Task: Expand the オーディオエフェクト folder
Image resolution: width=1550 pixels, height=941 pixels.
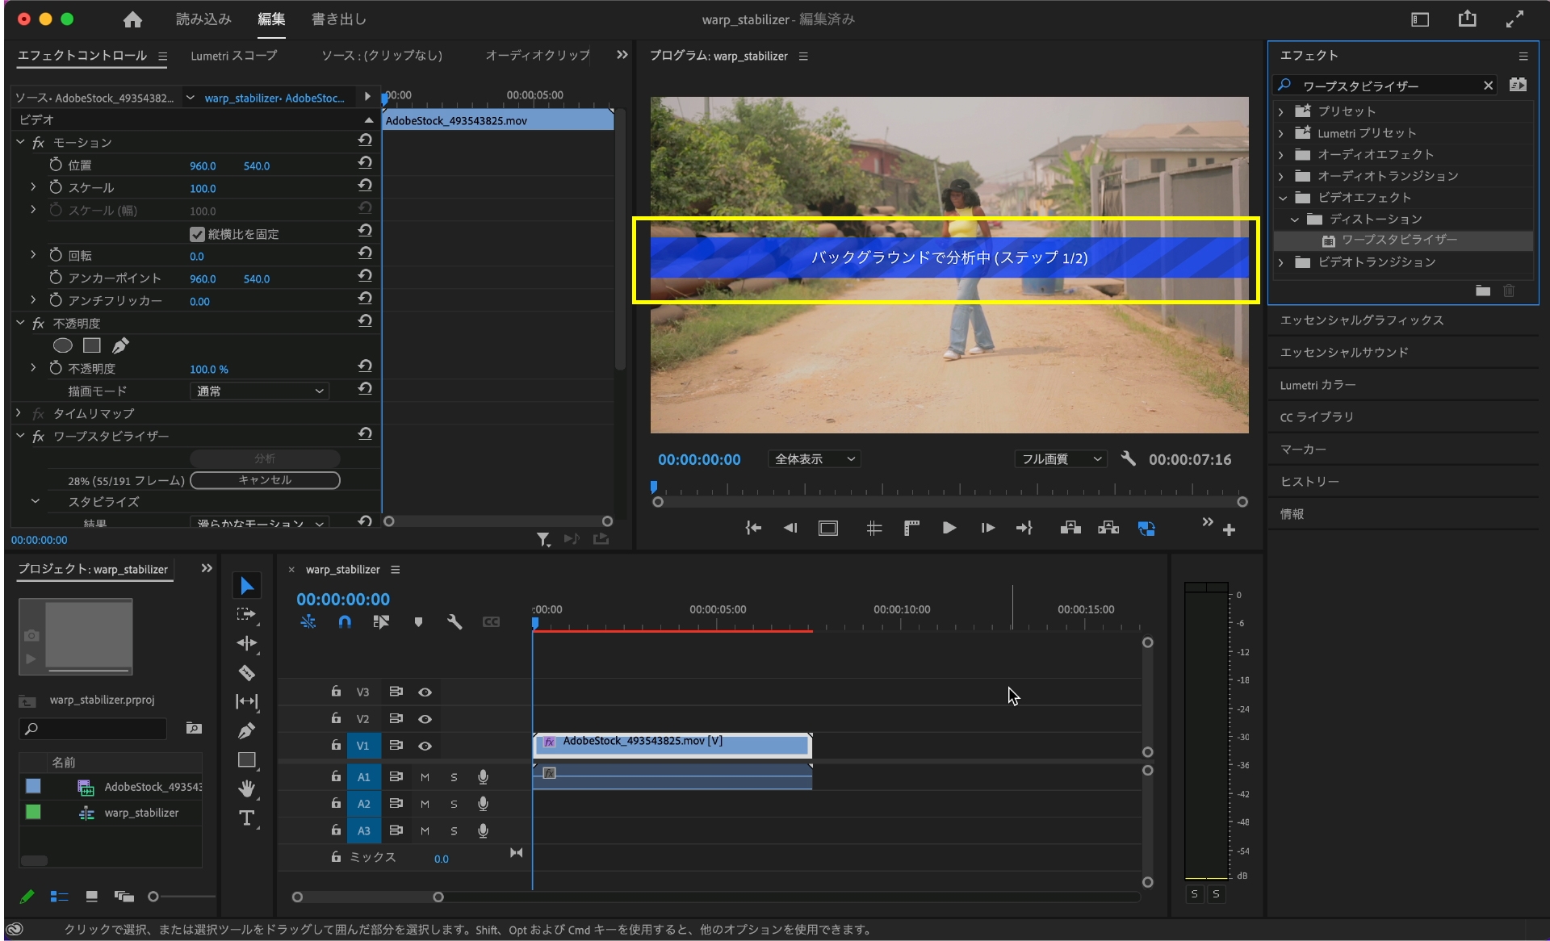Action: (1281, 154)
